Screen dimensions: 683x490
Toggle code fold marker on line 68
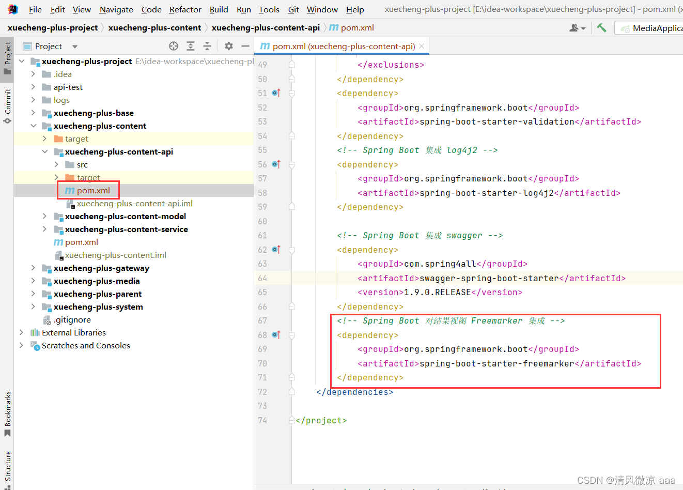coord(292,335)
